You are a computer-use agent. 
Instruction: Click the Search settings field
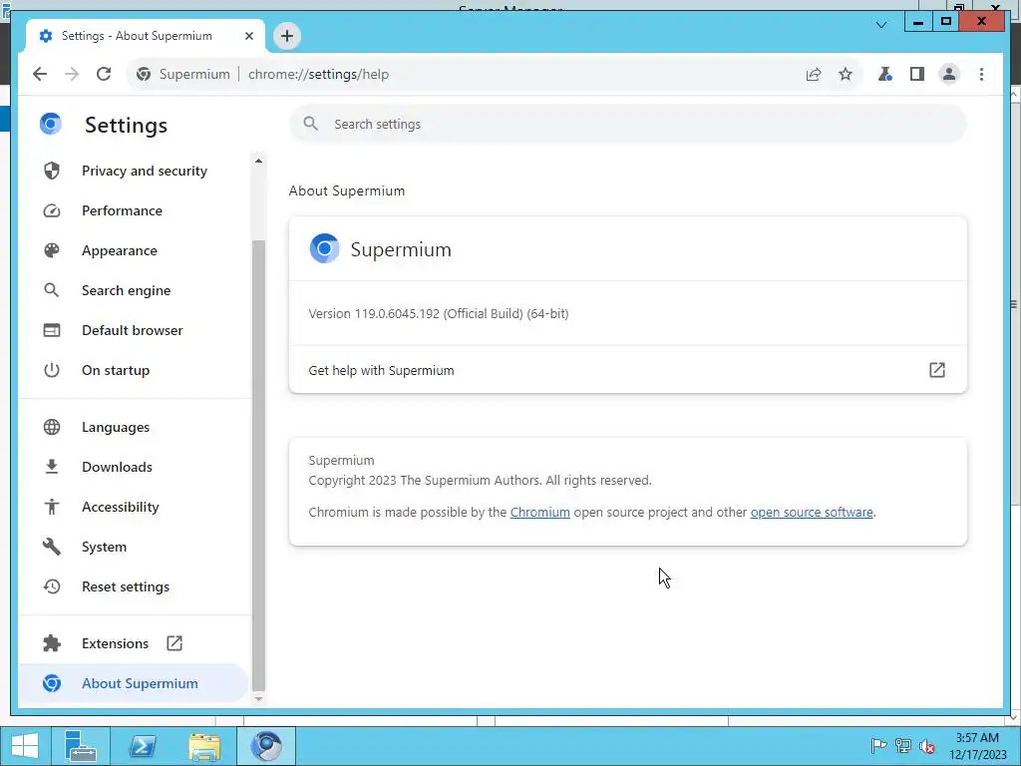coord(628,124)
